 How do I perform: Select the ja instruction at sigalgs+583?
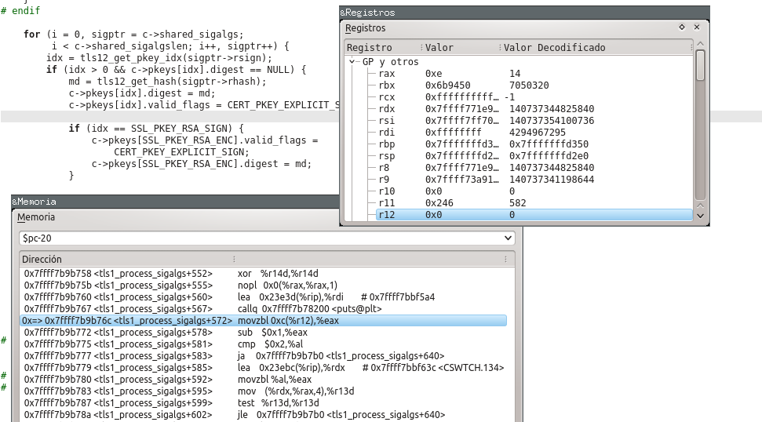click(263, 356)
